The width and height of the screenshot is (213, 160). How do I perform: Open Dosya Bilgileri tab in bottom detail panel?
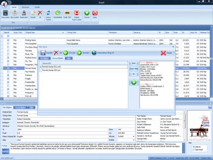tap(20, 107)
